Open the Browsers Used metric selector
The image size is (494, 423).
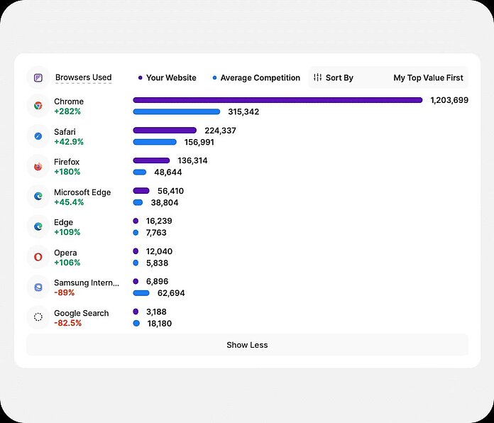pyautogui.click(x=83, y=77)
